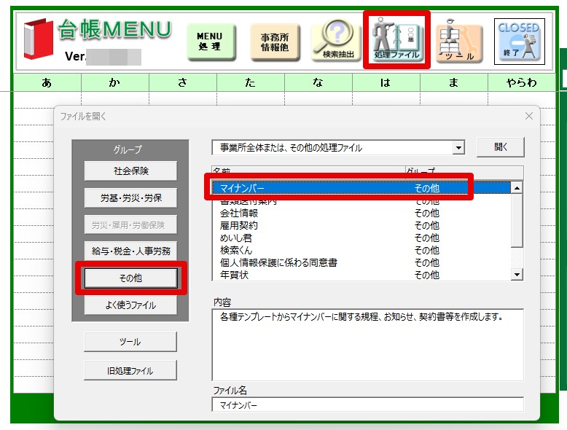Select the は index tab
The width and height of the screenshot is (567, 430).
click(x=386, y=82)
